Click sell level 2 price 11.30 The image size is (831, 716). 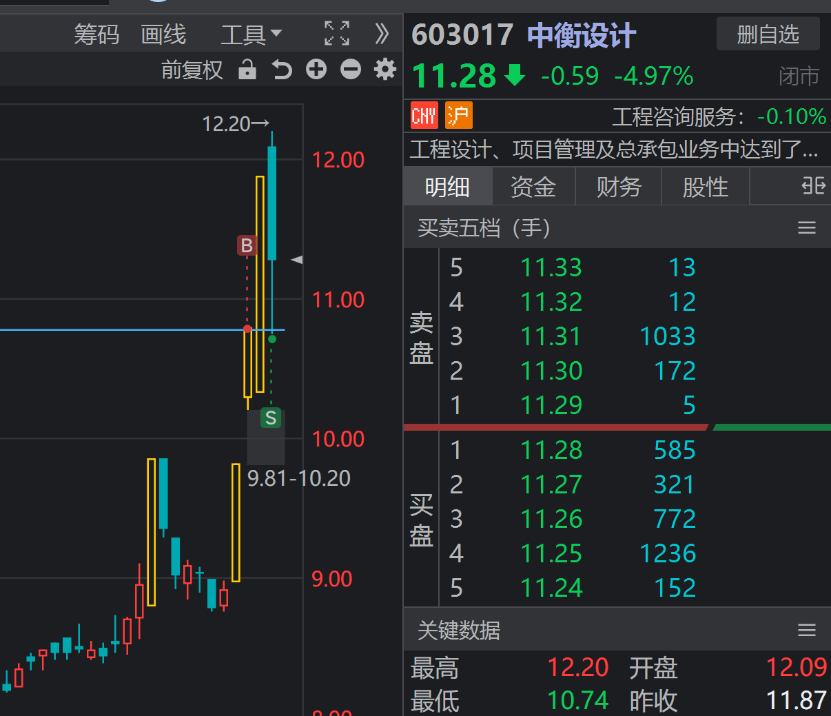click(551, 371)
